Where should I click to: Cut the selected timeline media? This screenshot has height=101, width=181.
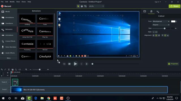(9, 70)
